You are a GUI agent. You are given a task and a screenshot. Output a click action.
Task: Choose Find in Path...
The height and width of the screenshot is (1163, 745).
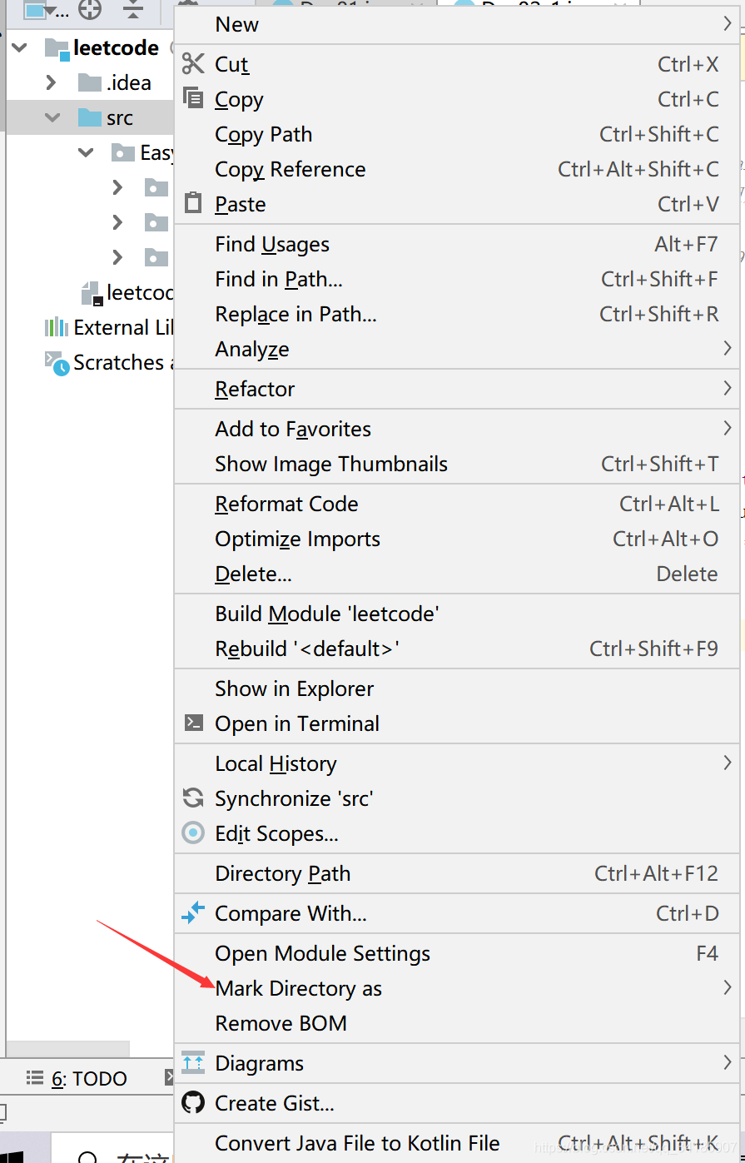[x=456, y=279]
